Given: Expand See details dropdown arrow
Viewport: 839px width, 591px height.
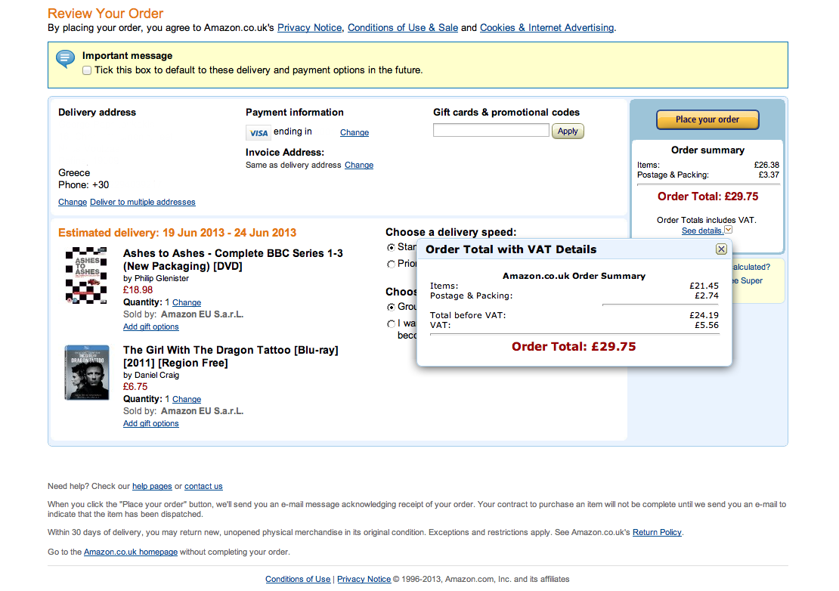Looking at the screenshot, I should click(728, 230).
